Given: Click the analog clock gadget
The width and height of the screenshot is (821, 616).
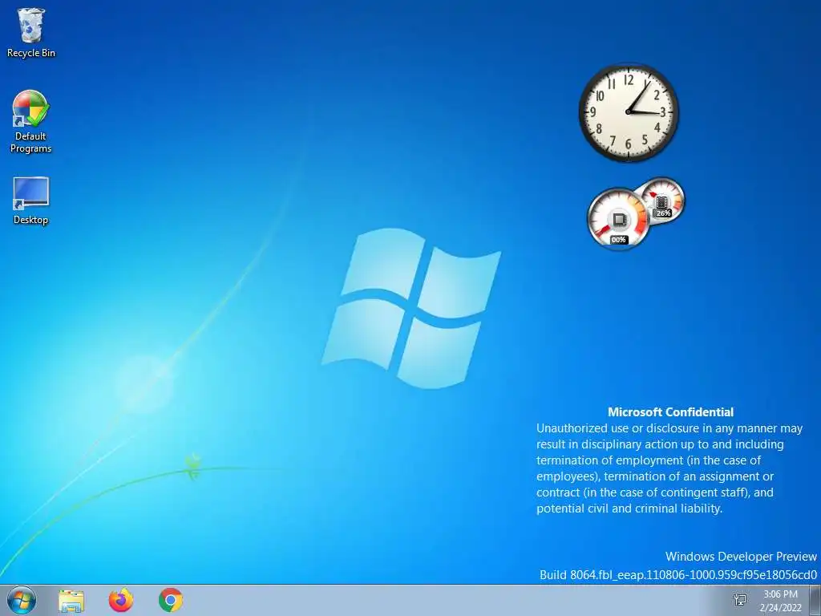Looking at the screenshot, I should [629, 112].
